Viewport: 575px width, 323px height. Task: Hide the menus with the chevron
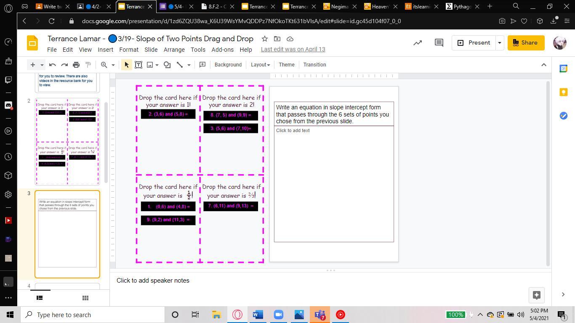pyautogui.click(x=544, y=65)
